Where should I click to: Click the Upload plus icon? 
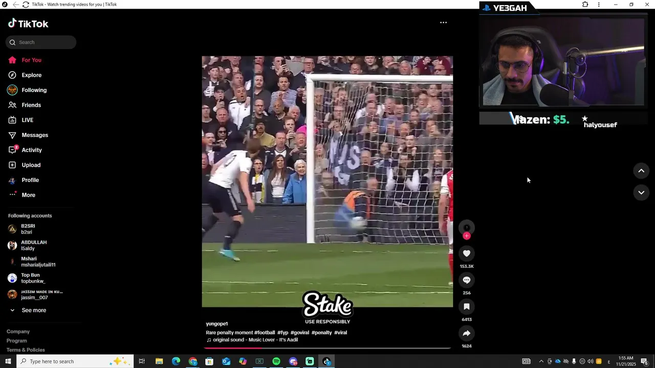12,165
